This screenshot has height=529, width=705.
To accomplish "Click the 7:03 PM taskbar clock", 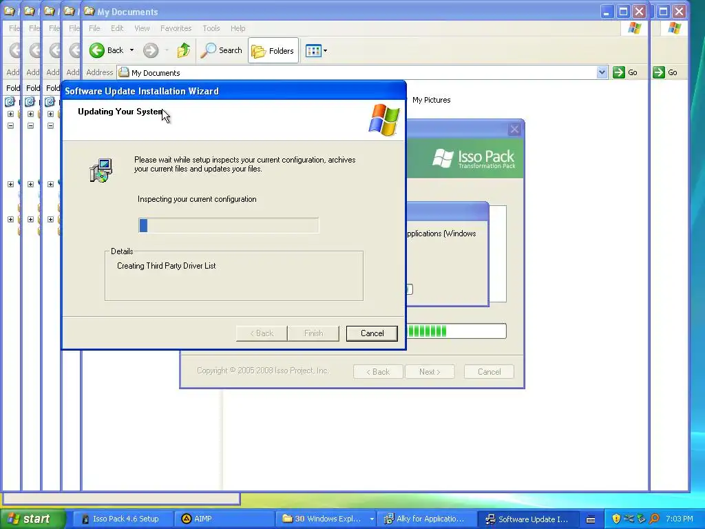I will [x=680, y=519].
